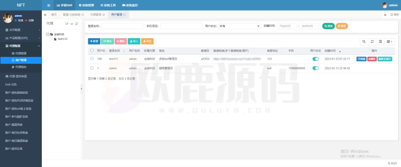The height and width of the screenshot is (167, 401).
Task: Toggle the user status switch for test111
Action: click(316, 59)
